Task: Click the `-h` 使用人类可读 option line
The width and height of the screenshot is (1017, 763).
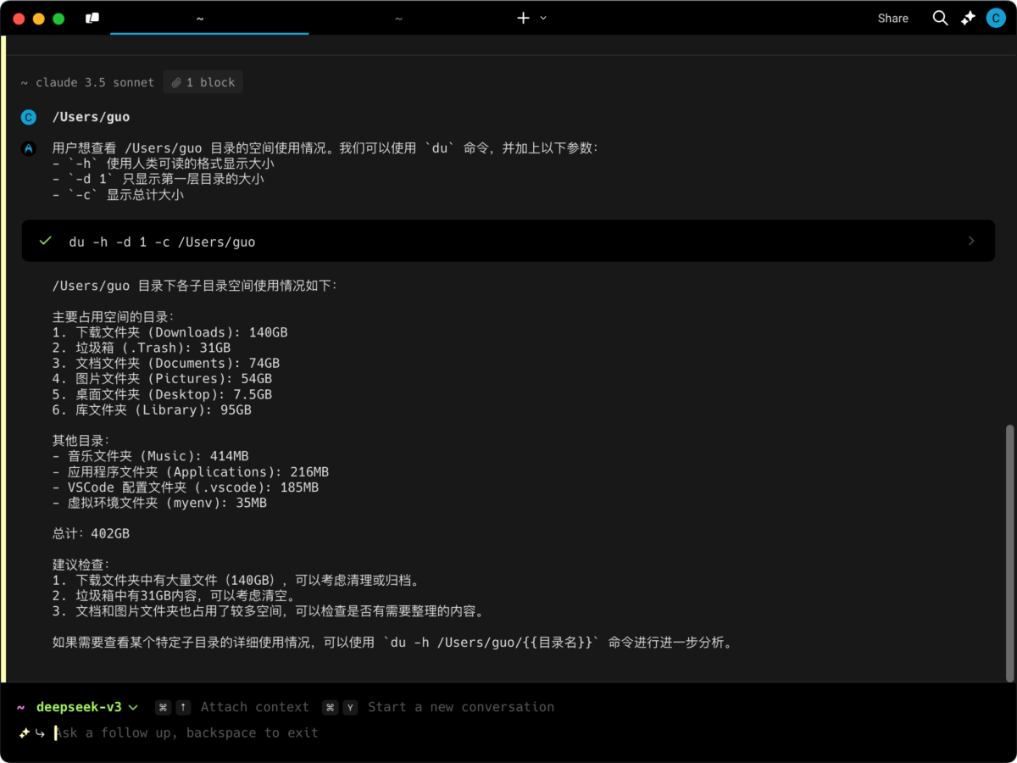Action: point(164,164)
